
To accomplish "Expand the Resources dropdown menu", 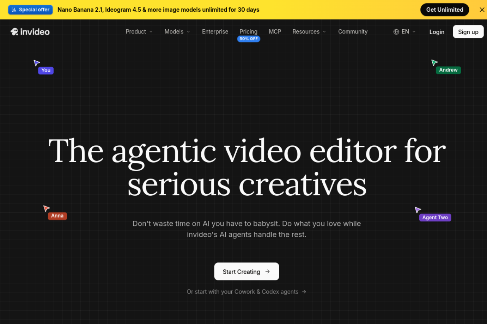I will 309,32.
